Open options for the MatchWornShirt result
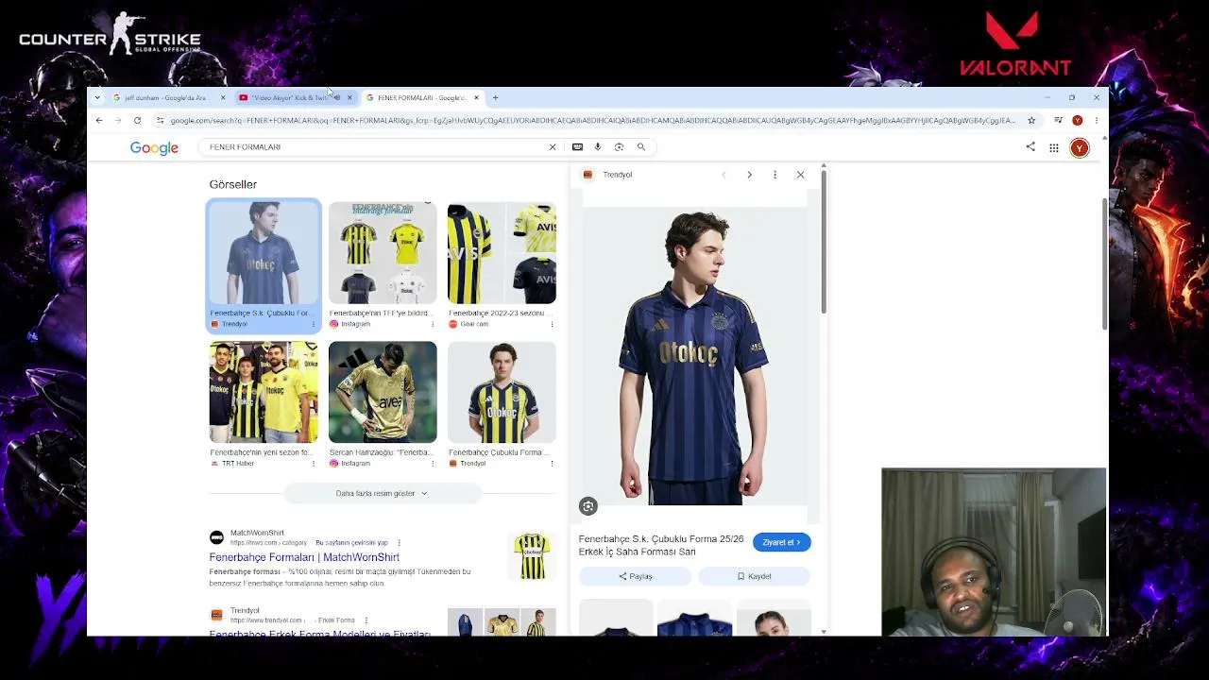1209x680 pixels. [399, 543]
